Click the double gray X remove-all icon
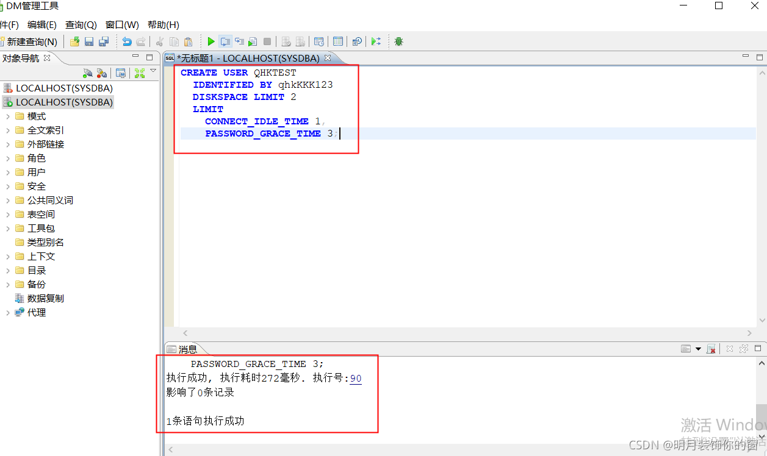Viewport: 767px width, 456px height. [743, 349]
